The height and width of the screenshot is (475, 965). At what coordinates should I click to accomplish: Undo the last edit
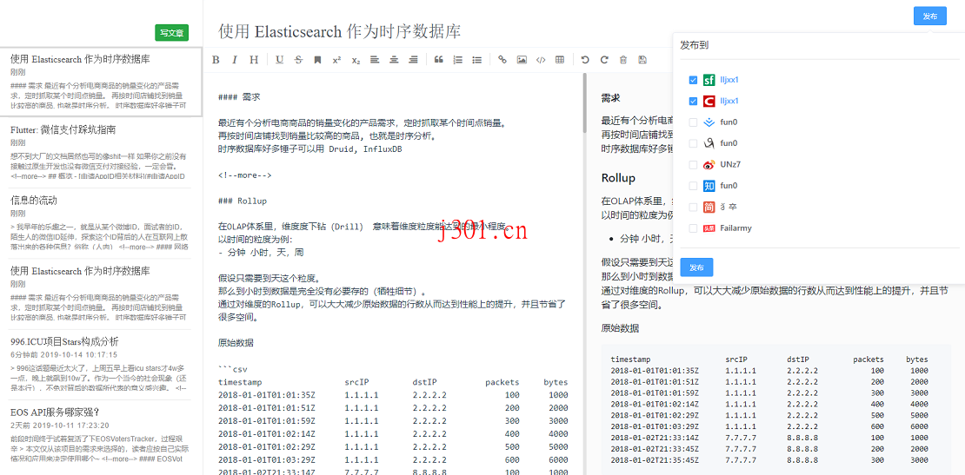click(x=585, y=60)
